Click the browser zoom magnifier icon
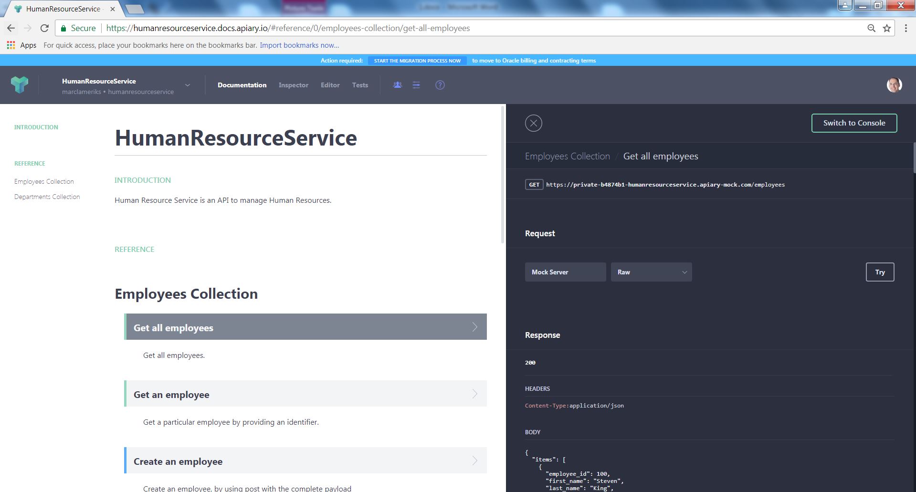 tap(871, 28)
